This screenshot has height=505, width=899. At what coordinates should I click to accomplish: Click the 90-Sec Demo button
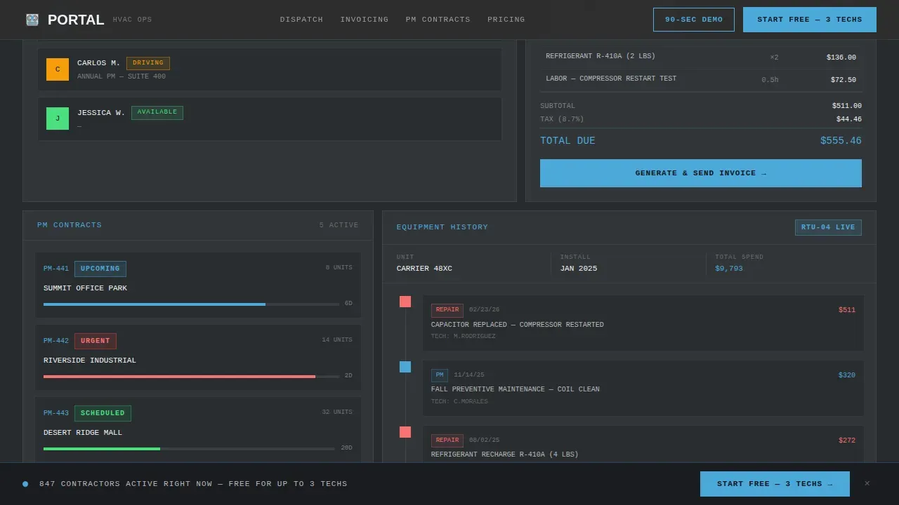694,20
